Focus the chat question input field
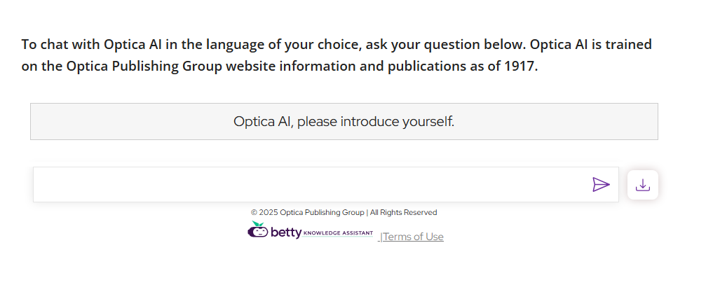Image resolution: width=713 pixels, height=285 pixels. (x=308, y=185)
